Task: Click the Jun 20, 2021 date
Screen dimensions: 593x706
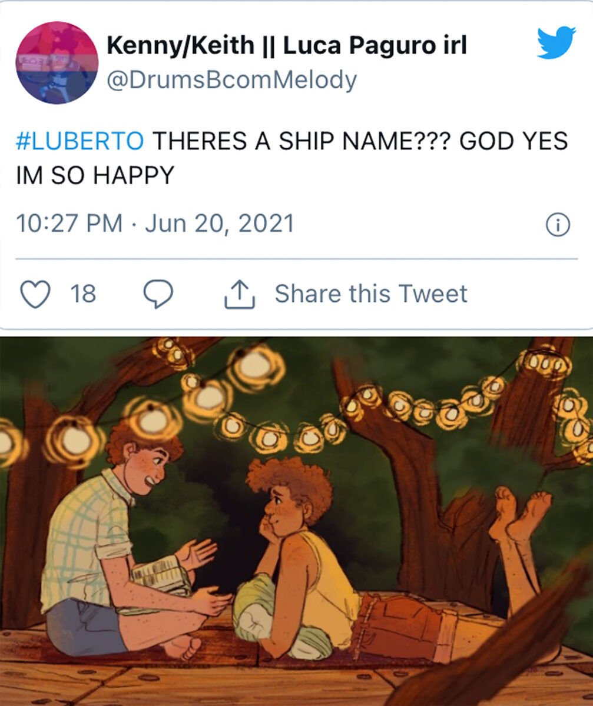Action: pos(219,224)
